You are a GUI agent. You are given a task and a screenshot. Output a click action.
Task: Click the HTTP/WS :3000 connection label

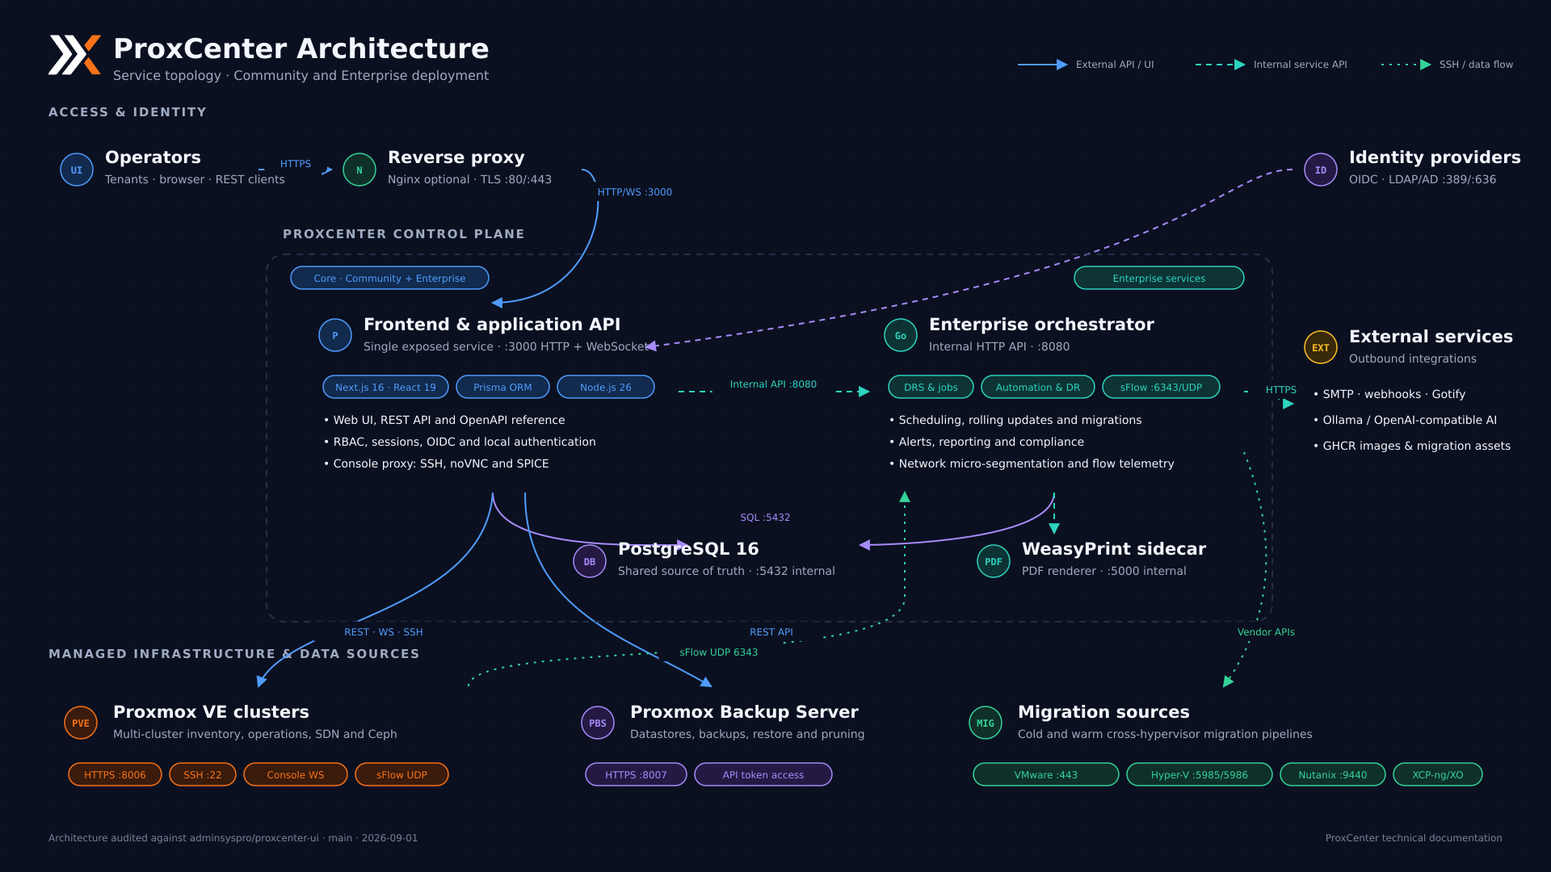635,192
